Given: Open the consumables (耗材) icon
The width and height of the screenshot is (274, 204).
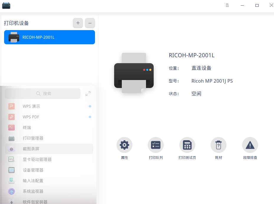Looking at the screenshot, I should coord(219,145).
